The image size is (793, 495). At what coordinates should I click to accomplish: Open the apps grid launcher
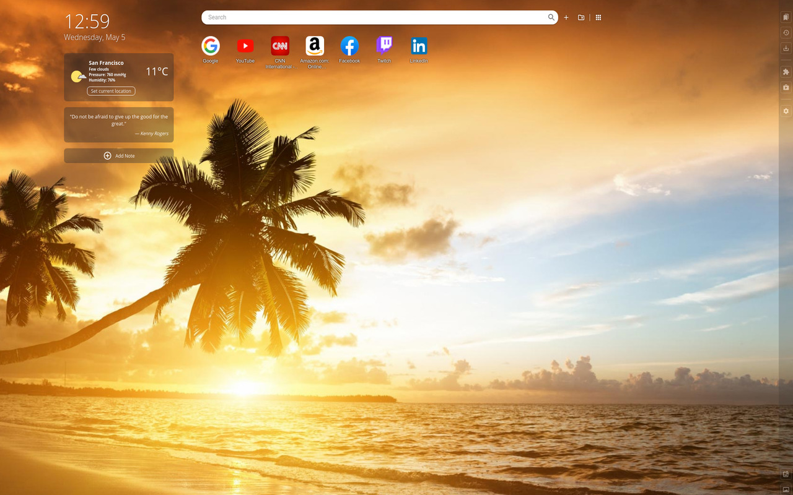[x=598, y=17]
